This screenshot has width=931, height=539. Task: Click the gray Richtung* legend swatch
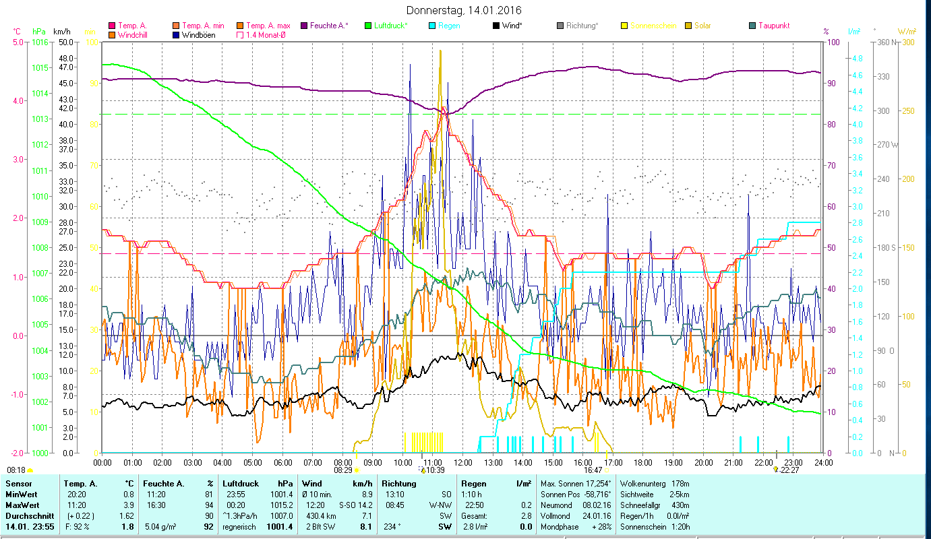point(560,26)
